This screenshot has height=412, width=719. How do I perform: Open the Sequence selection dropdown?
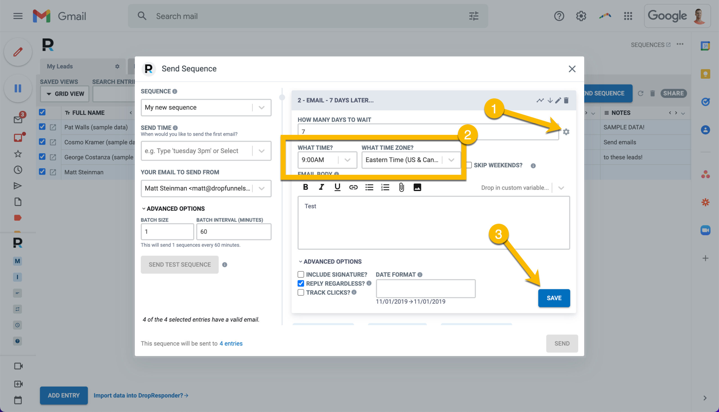[x=206, y=107]
